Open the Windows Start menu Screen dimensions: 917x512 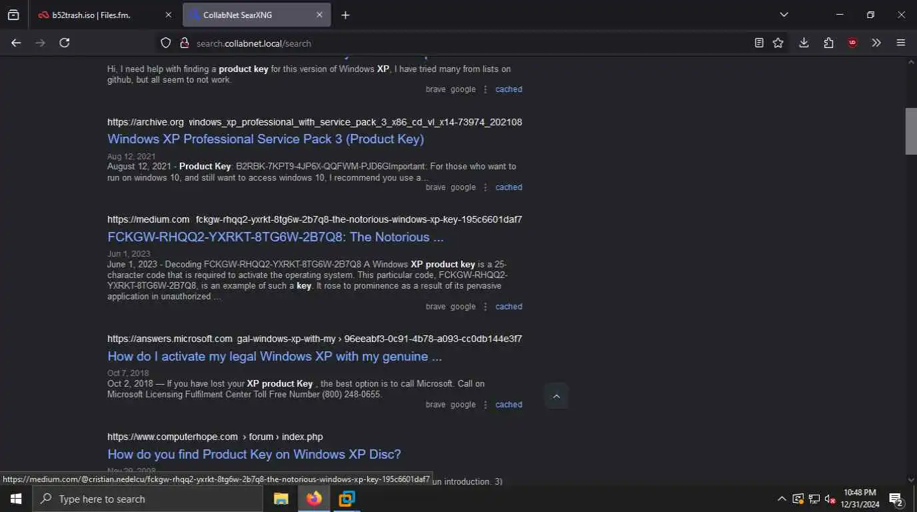[16, 499]
